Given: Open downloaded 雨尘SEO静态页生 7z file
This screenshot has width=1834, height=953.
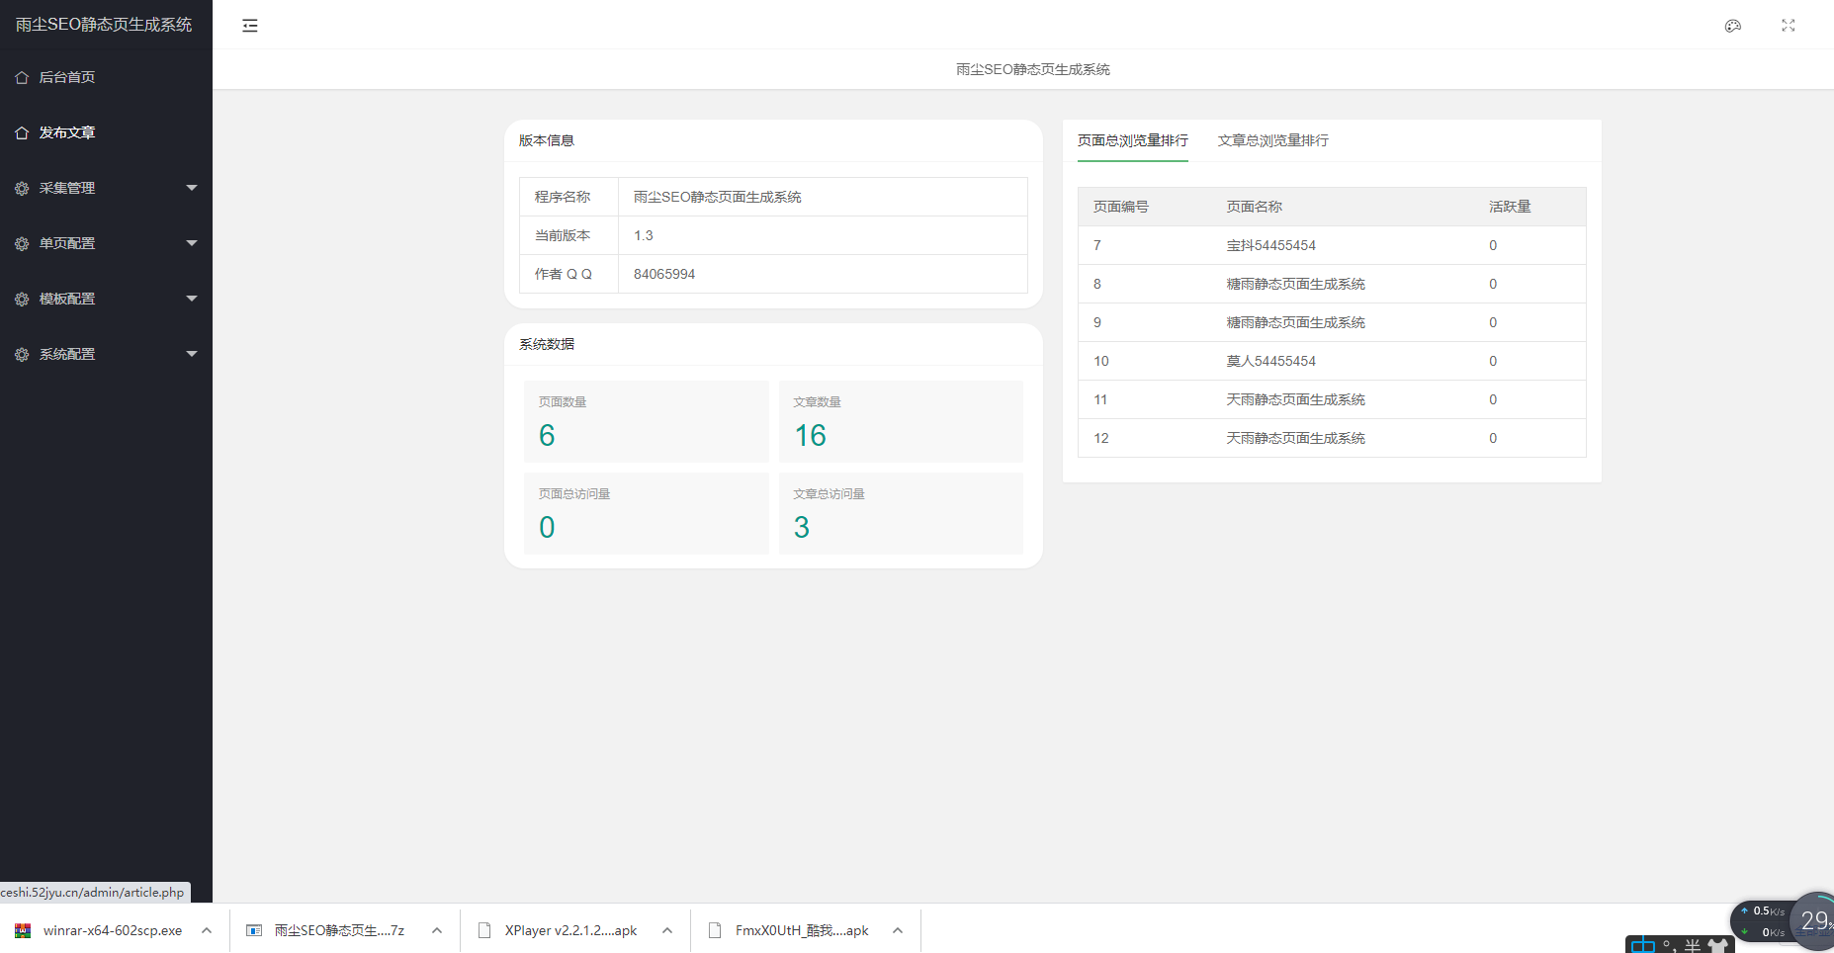Looking at the screenshot, I should point(338,930).
